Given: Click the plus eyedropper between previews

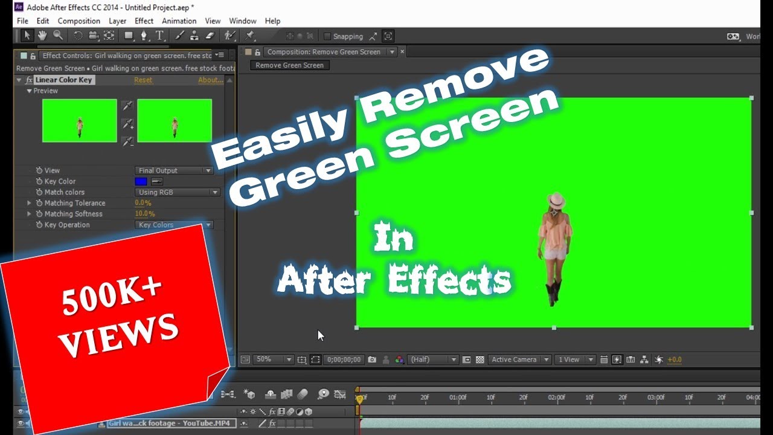Looking at the screenshot, I should [x=127, y=124].
